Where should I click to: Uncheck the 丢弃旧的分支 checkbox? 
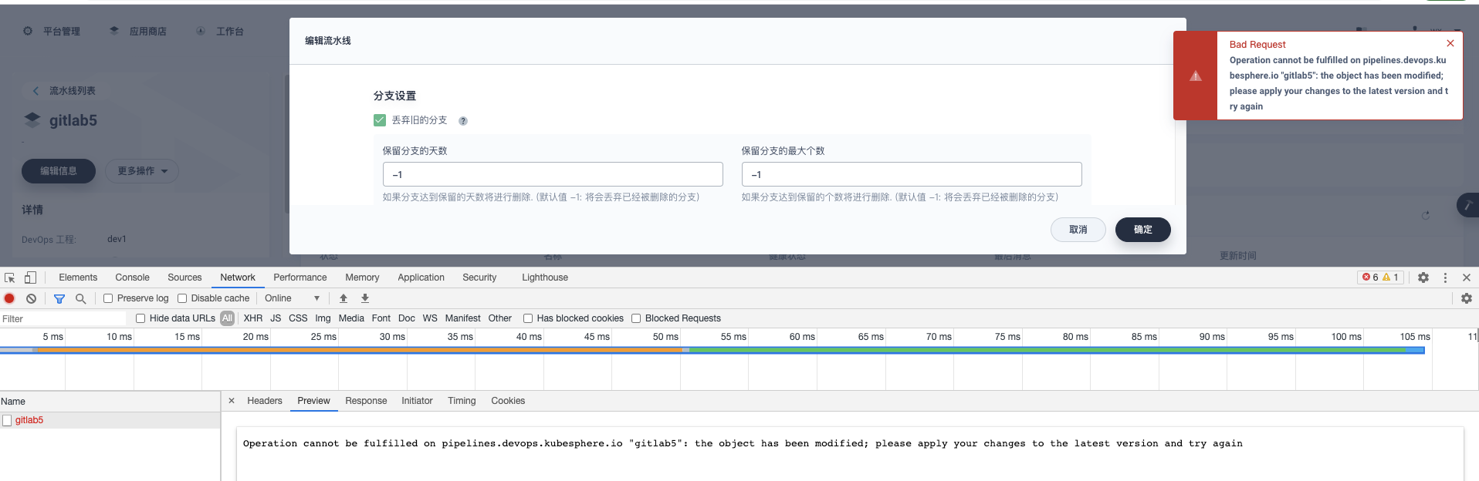point(380,120)
